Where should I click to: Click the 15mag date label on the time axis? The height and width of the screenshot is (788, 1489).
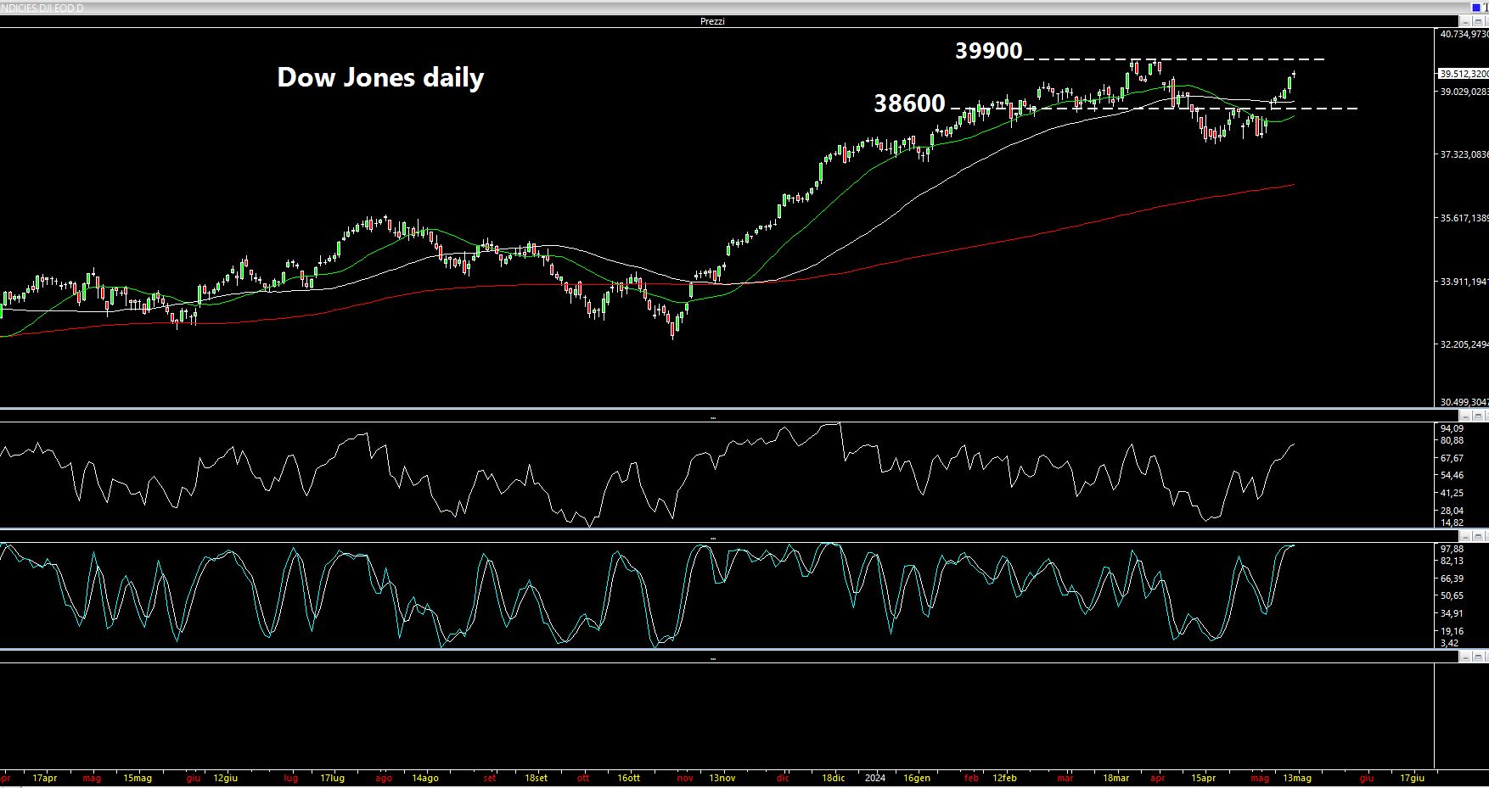tap(138, 778)
